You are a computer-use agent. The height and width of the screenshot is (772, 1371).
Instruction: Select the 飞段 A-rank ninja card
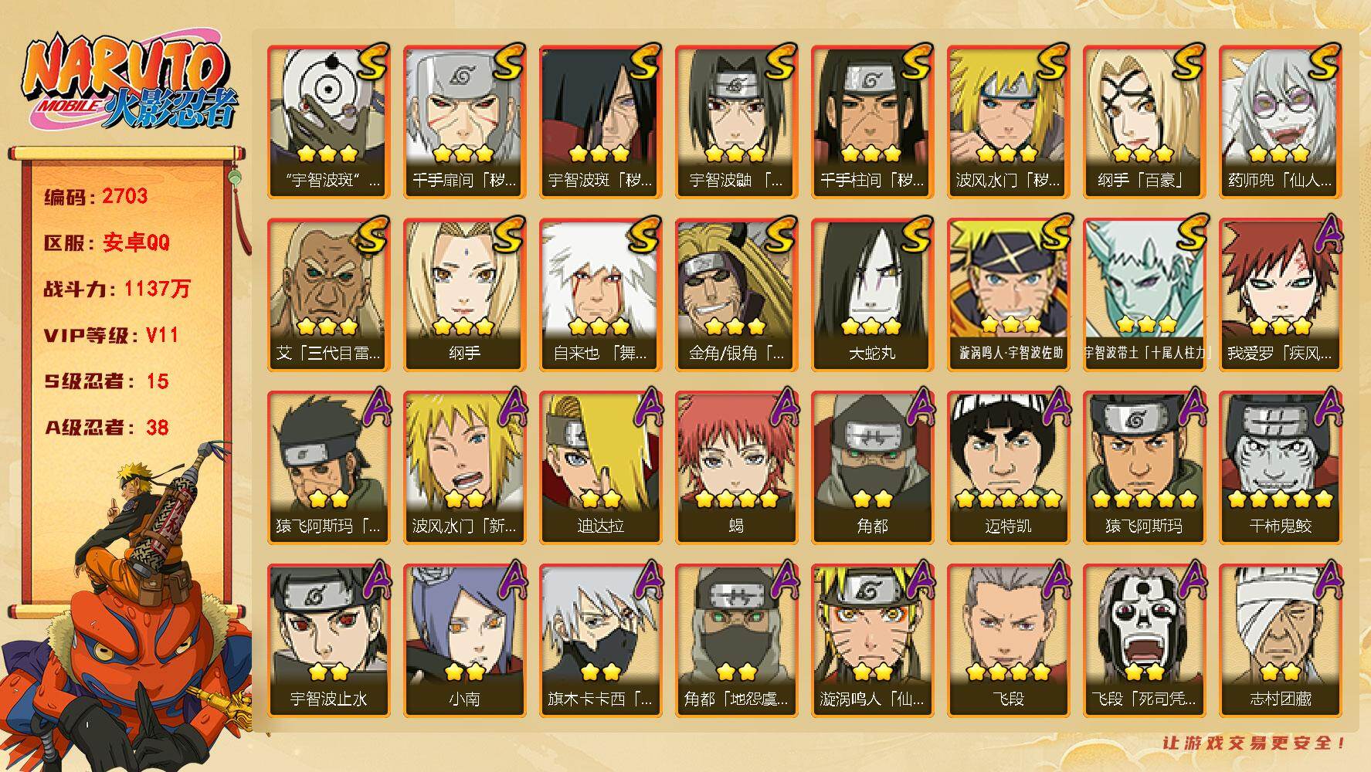coord(1008,641)
